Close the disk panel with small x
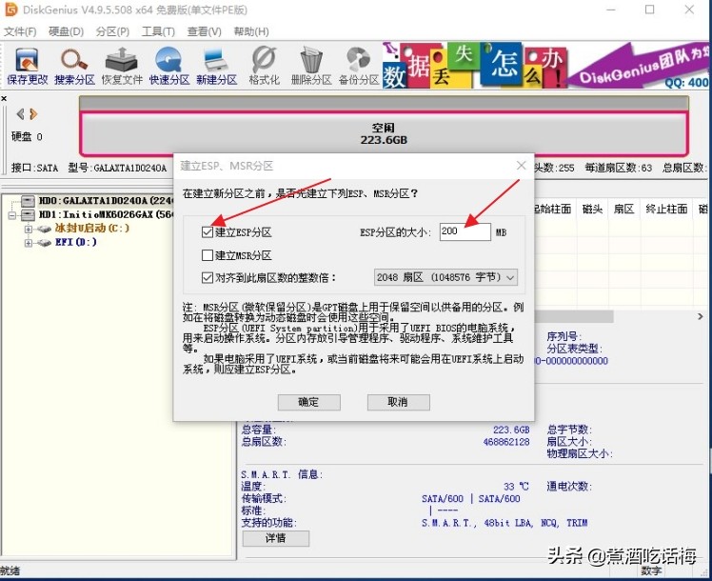 pos(4,98)
